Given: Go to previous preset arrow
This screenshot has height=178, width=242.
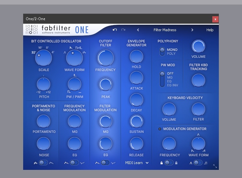Looking at the screenshot, I should [138, 30].
